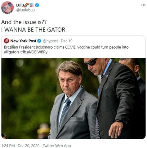This screenshot has height=148, width=147.
Task: Click the flag emoji beside Lulu's name
Action: (x=32, y=5)
